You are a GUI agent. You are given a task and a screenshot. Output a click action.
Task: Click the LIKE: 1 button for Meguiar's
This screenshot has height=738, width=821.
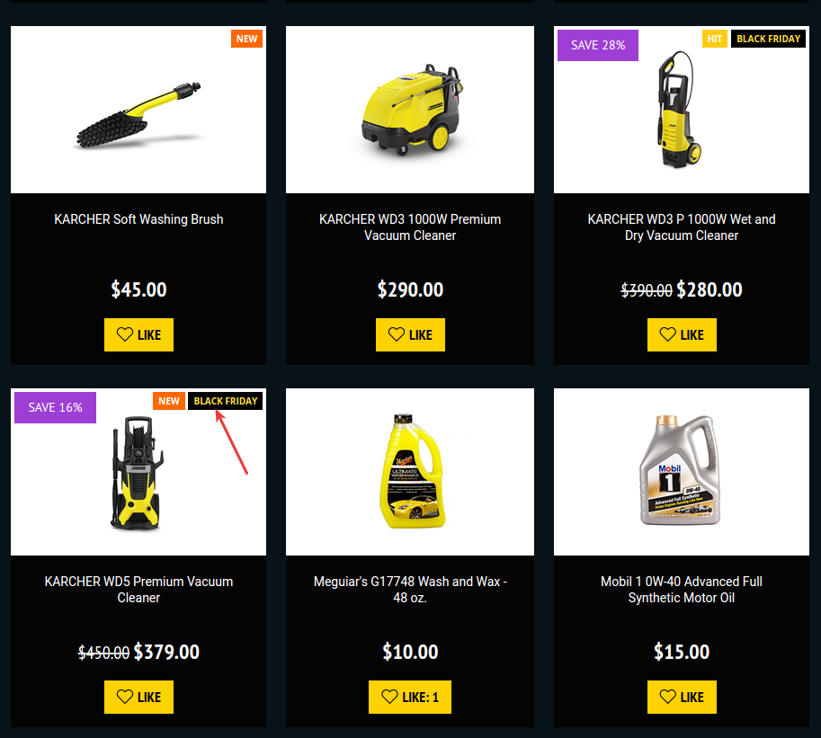(410, 697)
